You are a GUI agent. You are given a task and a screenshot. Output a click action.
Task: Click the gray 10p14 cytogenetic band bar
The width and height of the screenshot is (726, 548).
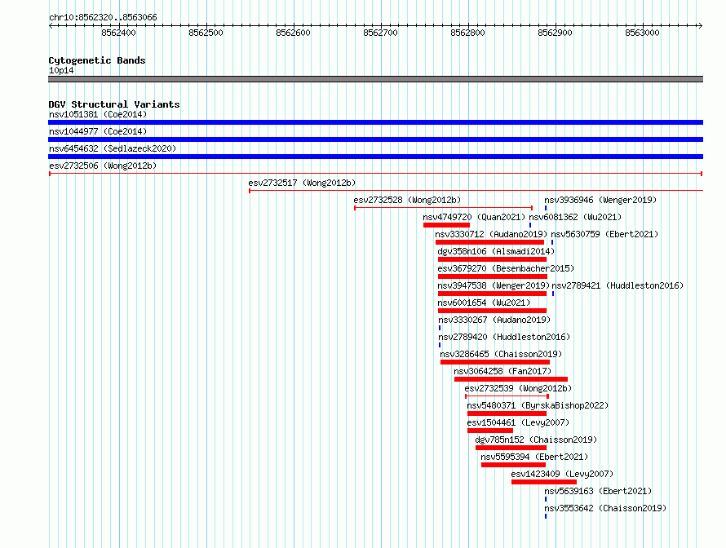(x=375, y=79)
